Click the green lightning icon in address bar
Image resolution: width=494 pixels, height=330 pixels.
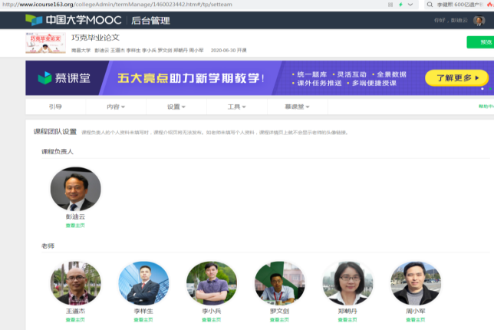click(401, 4)
